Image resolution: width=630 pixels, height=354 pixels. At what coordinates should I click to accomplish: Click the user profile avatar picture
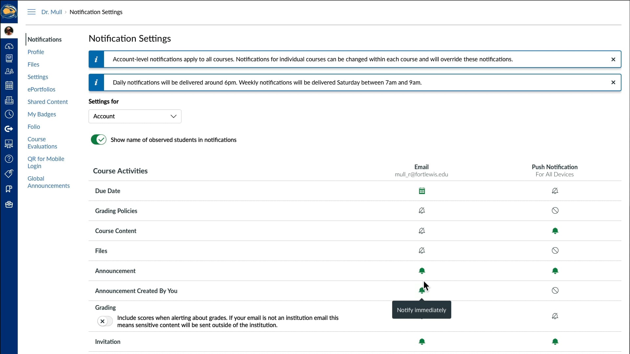tap(9, 30)
